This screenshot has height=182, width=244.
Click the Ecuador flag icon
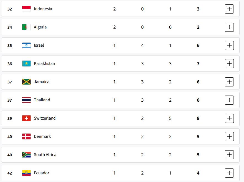26,173
